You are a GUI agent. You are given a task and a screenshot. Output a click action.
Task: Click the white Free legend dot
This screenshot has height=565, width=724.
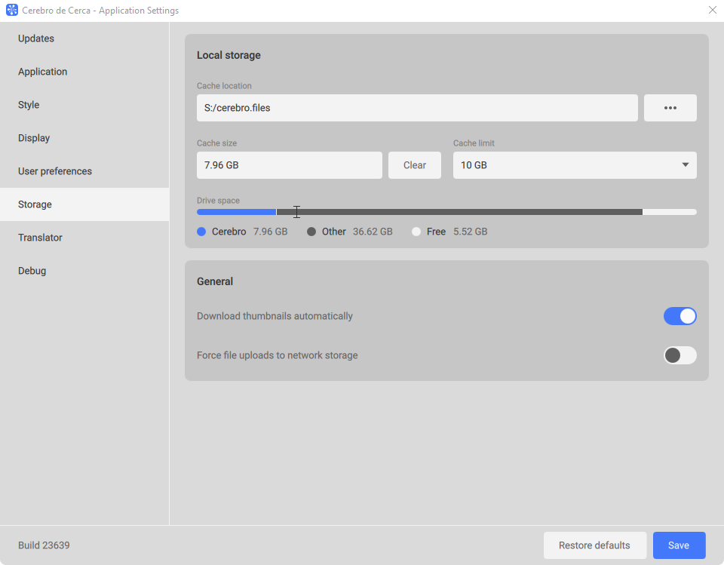click(416, 232)
